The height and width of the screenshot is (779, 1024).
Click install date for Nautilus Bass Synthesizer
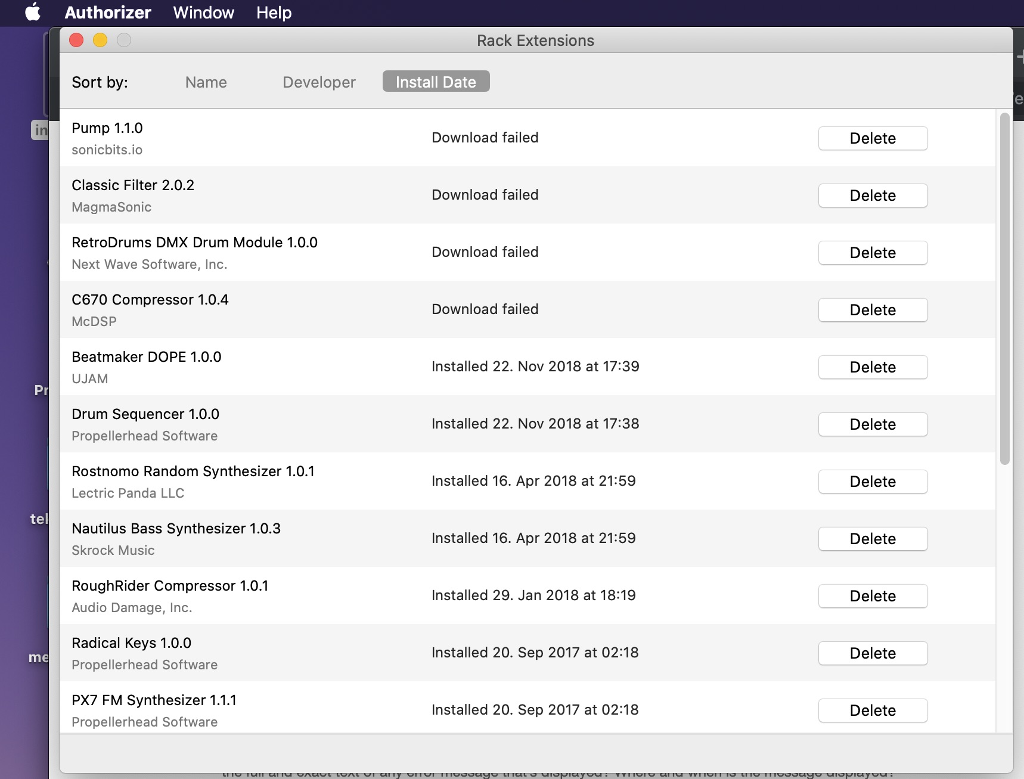(533, 538)
